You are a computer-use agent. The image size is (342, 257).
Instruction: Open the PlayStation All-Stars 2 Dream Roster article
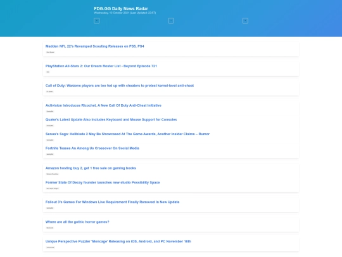click(x=101, y=66)
